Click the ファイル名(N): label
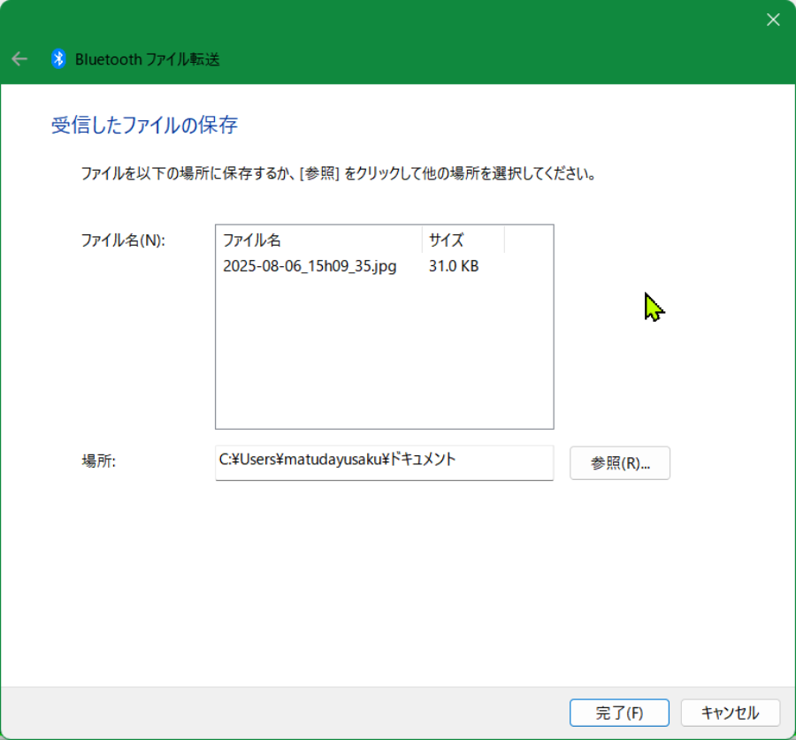The width and height of the screenshot is (796, 740). pos(123,240)
